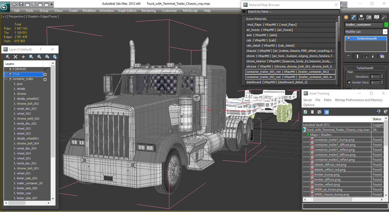Viewport: 389px width, 212px height.
Task: Click Refresh icon in Asset Tracking toolbar
Action: coord(306,112)
